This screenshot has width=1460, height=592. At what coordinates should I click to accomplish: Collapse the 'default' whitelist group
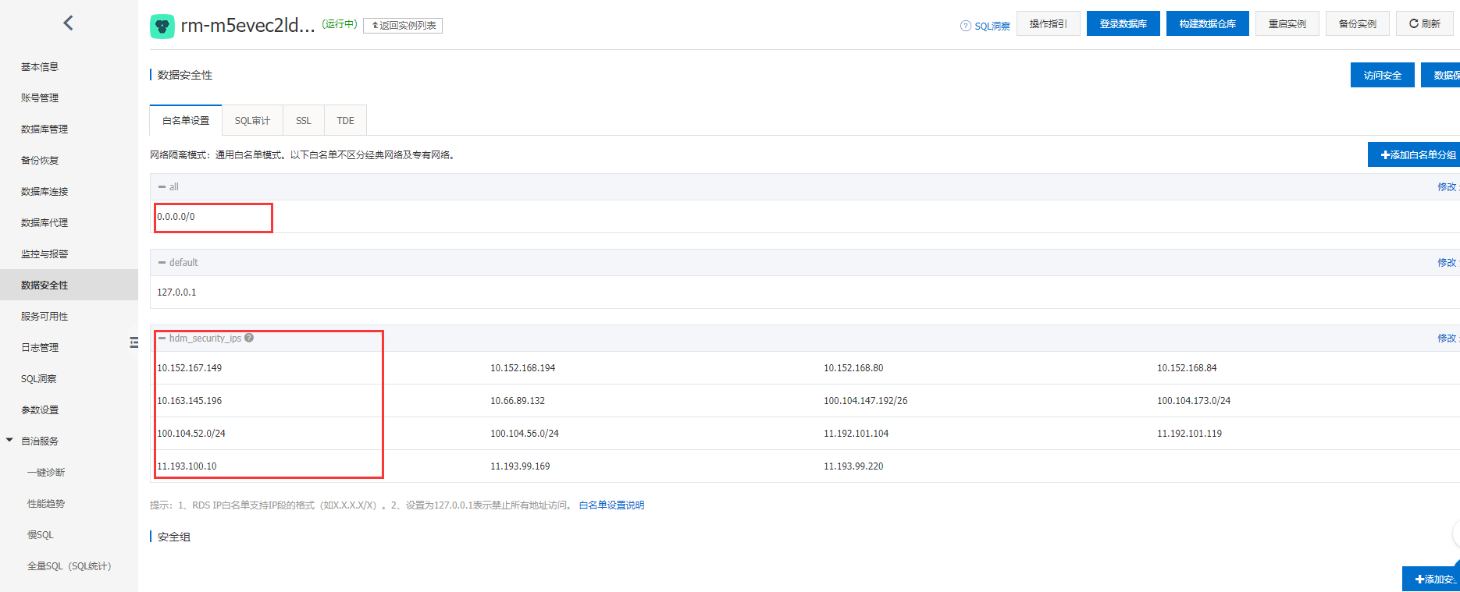click(x=162, y=263)
